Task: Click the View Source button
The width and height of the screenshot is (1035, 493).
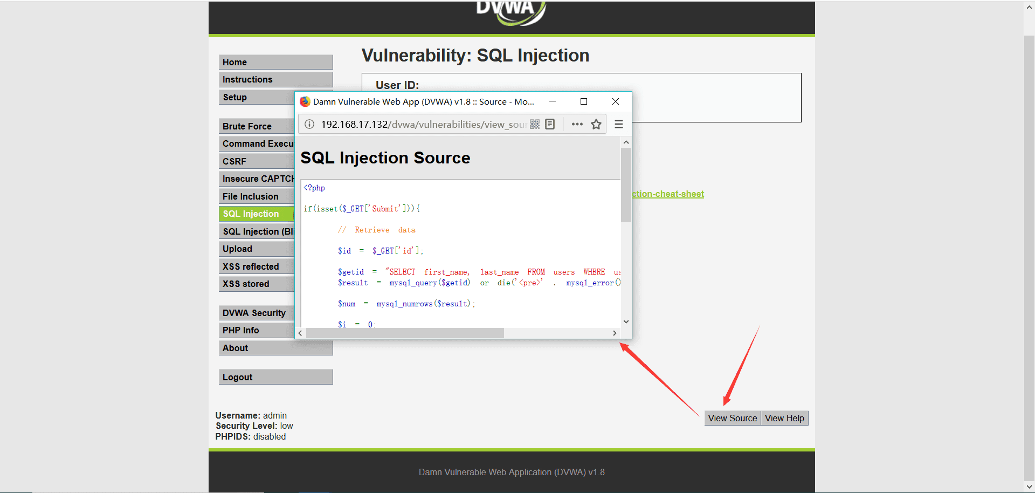Action: click(733, 418)
